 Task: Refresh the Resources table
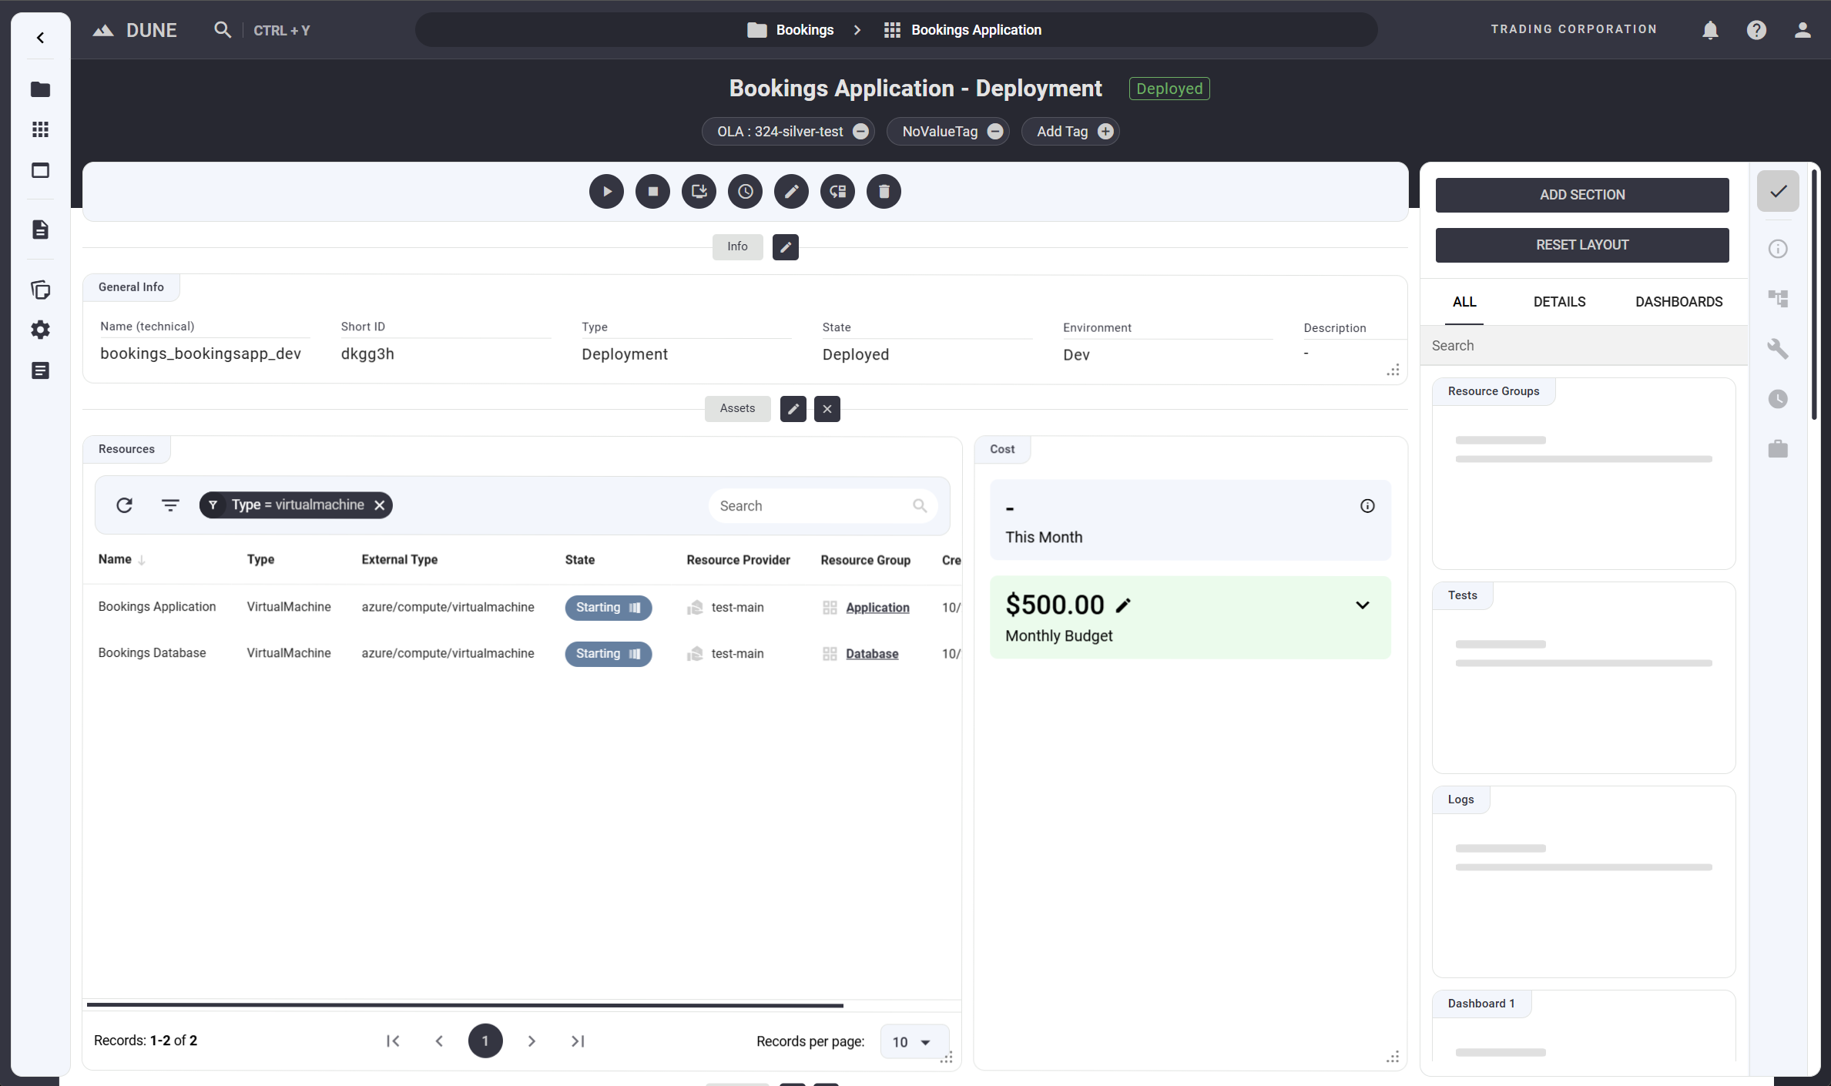(124, 505)
